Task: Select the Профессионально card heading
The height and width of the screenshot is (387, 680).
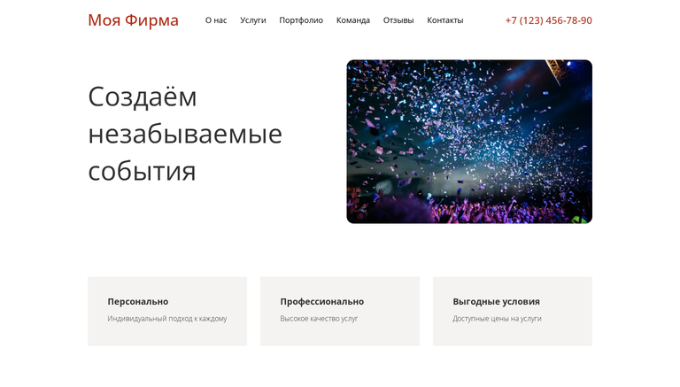Action: (x=321, y=301)
